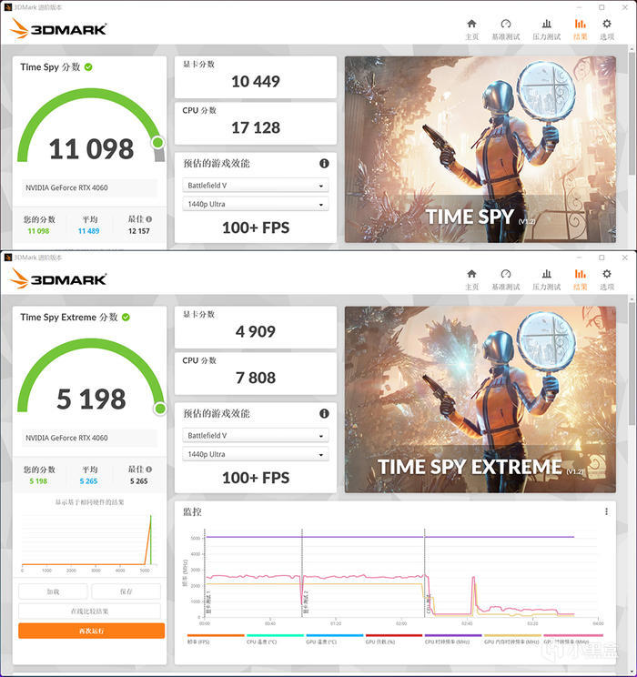
Task: Click the purple CPU clock frequency legend swatch
Action: [453, 635]
